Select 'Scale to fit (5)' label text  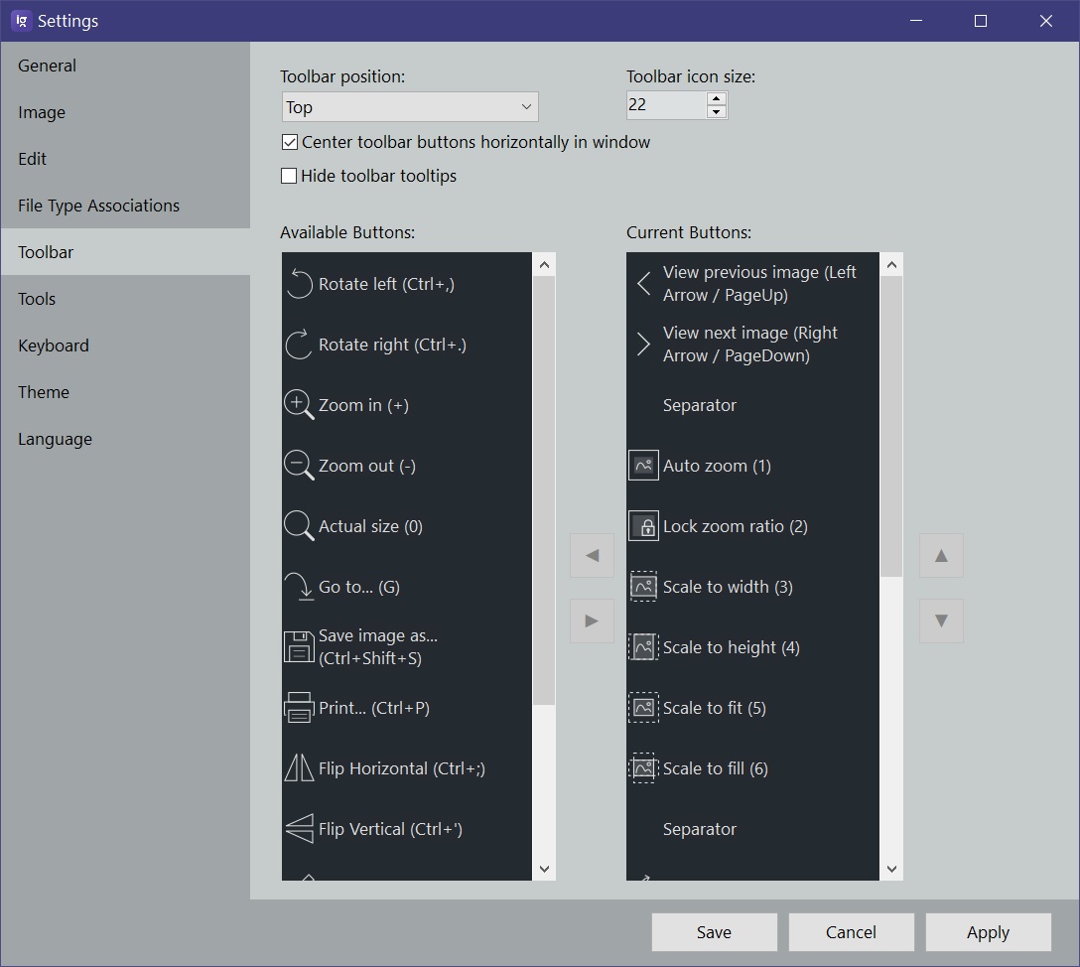click(x=715, y=708)
